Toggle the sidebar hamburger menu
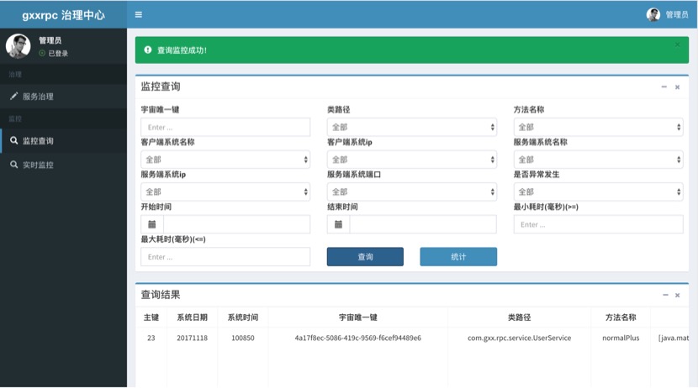 pos(139,14)
